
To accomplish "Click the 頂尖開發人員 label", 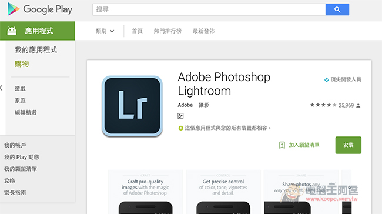I will (346, 79).
